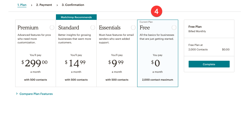Image resolution: width=244 pixels, height=117 pixels.
Task: Go to the 1. Plan step
Action: 22,5
